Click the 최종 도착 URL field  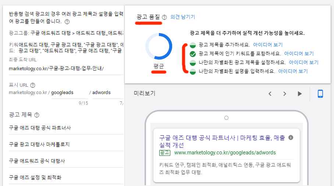coord(66,68)
